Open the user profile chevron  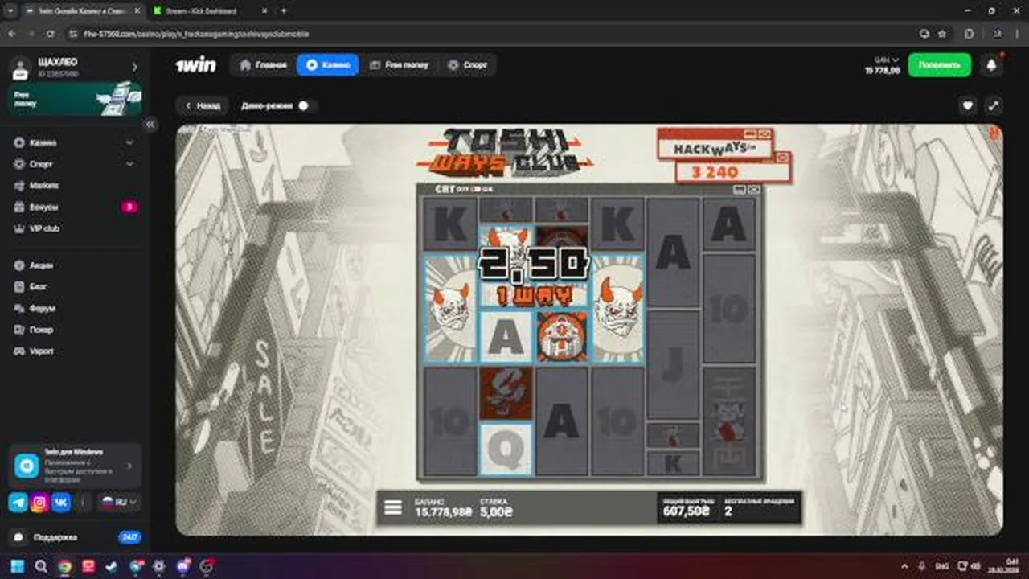[x=134, y=68]
